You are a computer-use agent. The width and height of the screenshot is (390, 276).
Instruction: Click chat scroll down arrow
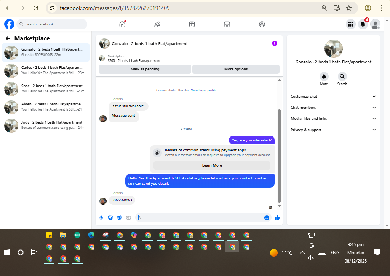coord(279,206)
